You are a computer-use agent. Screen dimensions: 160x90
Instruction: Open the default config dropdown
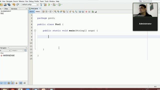[x=30, y=4]
